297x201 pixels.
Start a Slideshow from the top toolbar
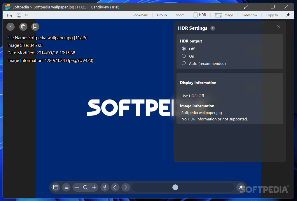point(249,15)
